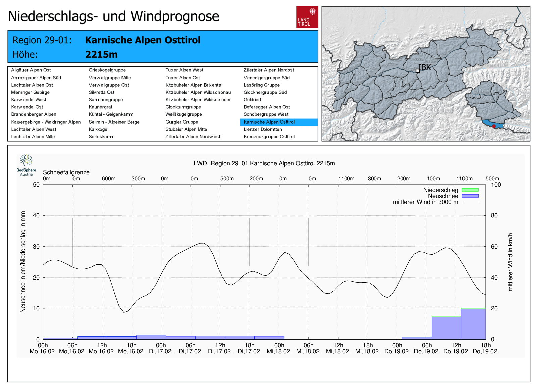The image size is (537, 387).
Task: Open Mieminger Gebirge forecast
Action: click(x=30, y=92)
